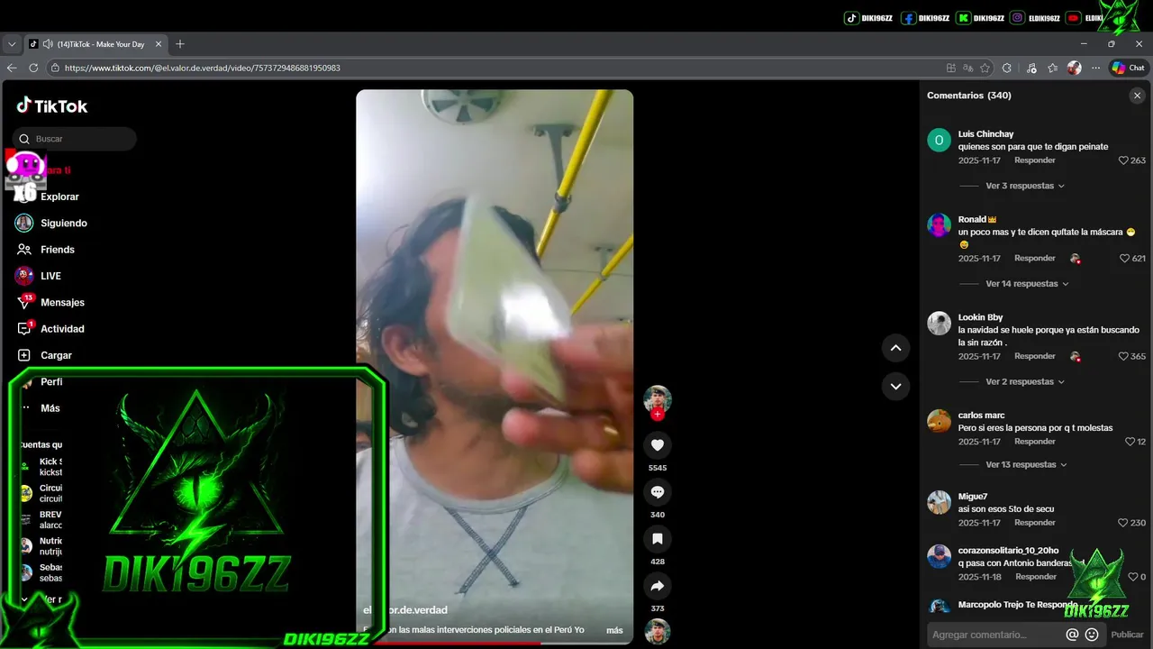Follow creator with red plus badge
Screen dimensions: 1153x649
(x=657, y=414)
